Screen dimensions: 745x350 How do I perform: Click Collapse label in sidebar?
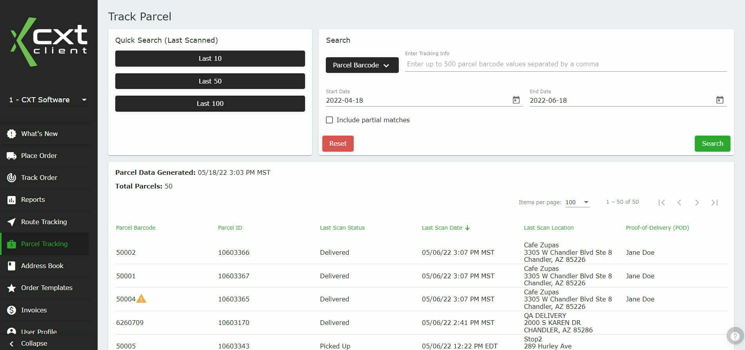34,344
